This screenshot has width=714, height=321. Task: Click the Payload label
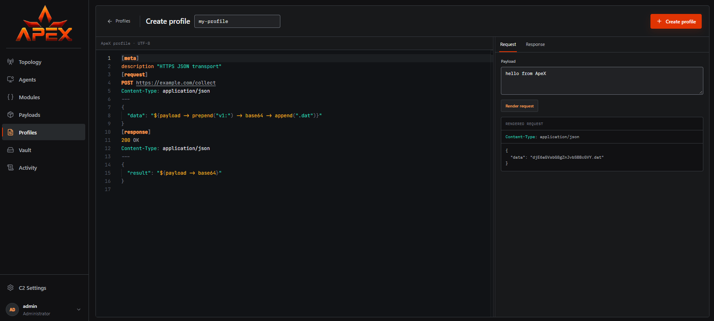coord(508,61)
